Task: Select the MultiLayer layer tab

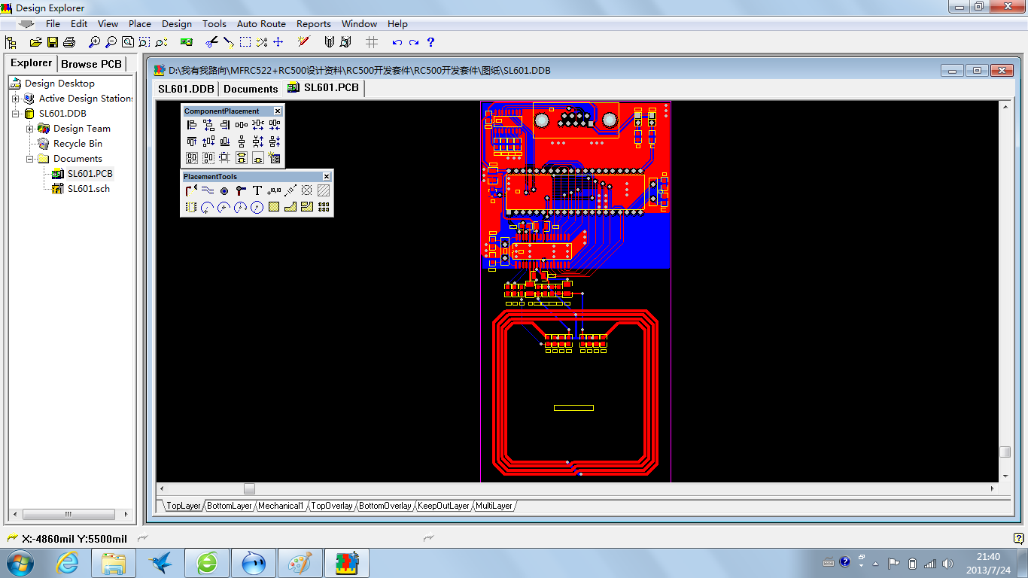Action: coord(494,506)
